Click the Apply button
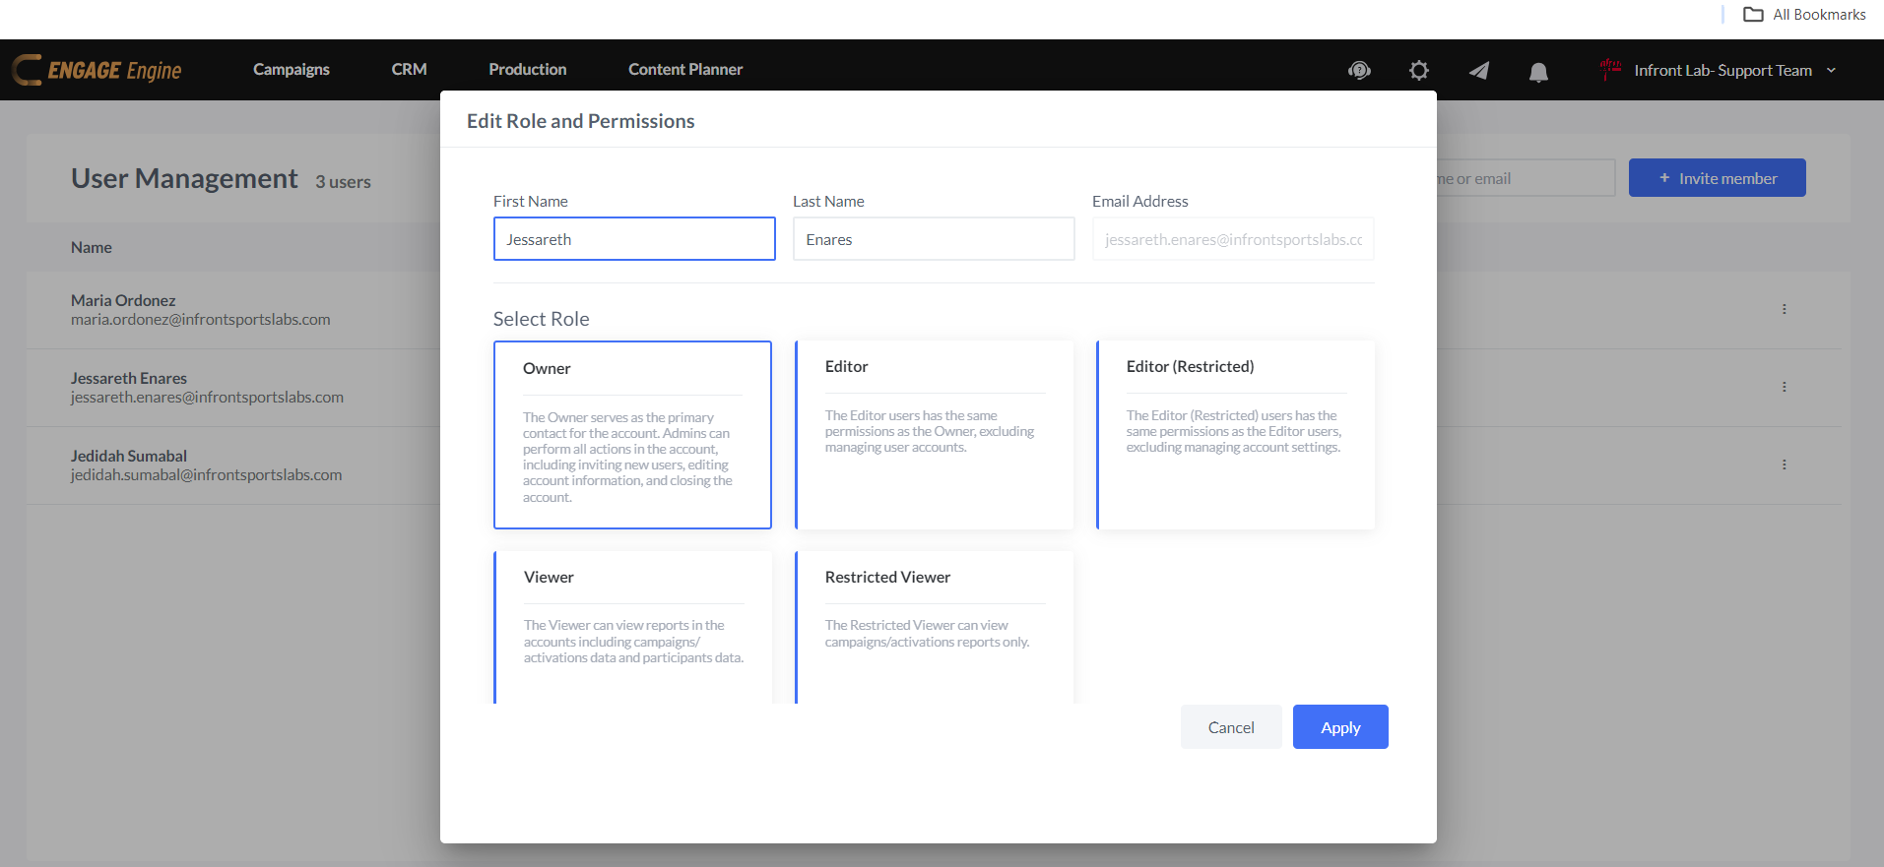This screenshot has width=1884, height=867. (x=1339, y=727)
